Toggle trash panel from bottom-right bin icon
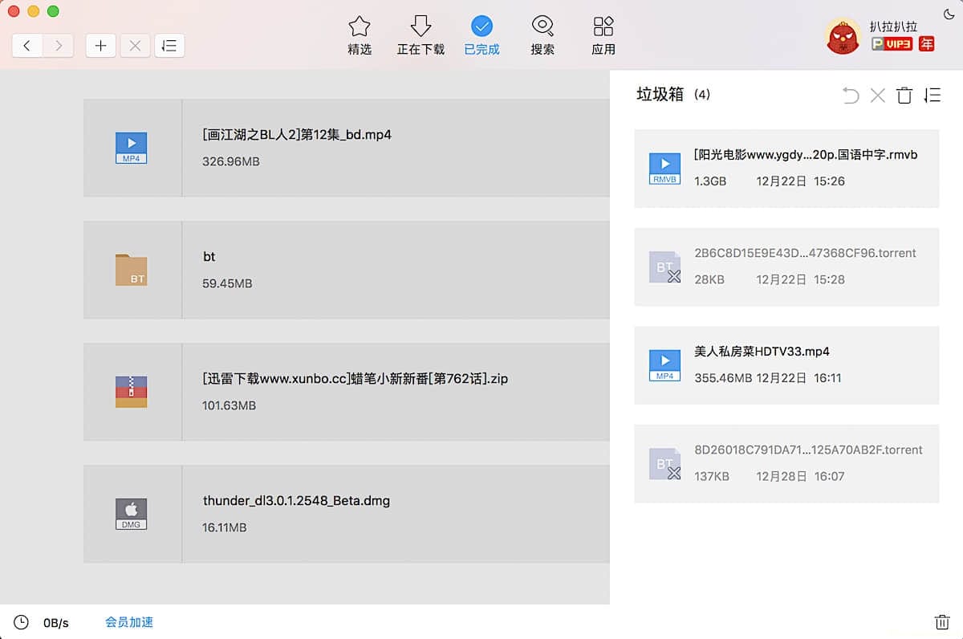This screenshot has width=963, height=639. 941,622
